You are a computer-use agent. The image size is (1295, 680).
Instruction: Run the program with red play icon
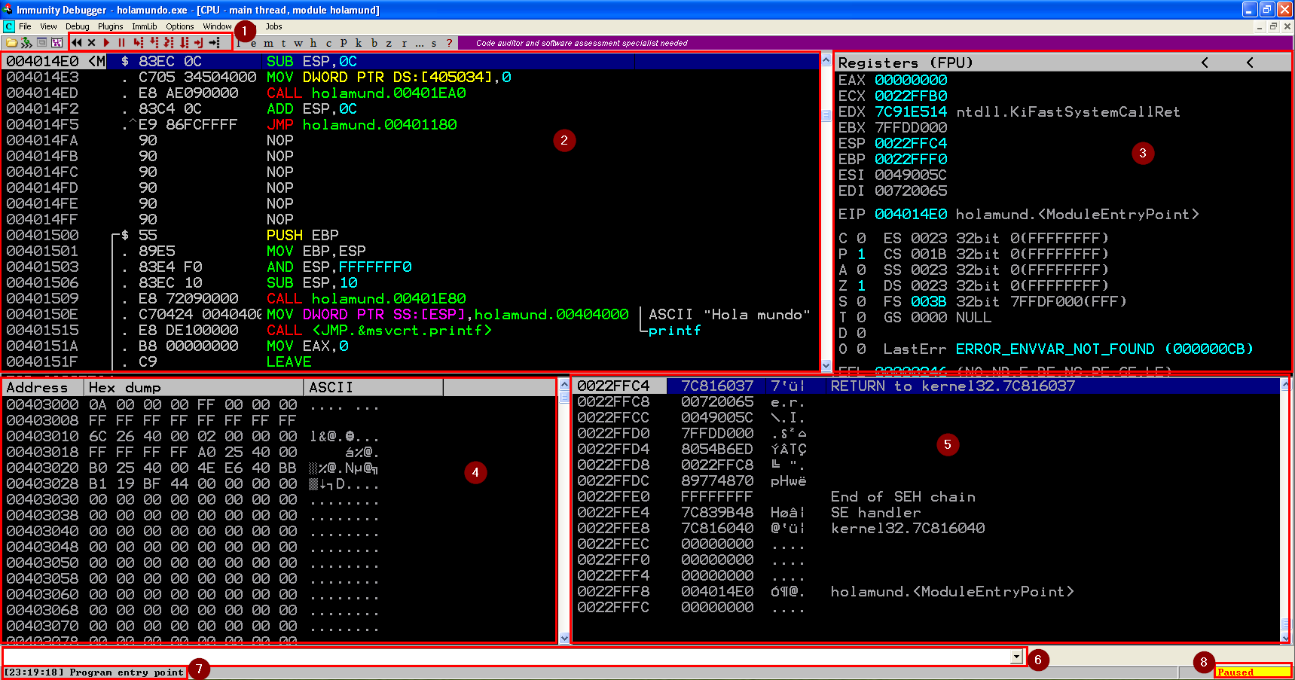click(x=106, y=43)
